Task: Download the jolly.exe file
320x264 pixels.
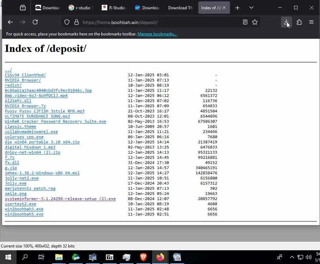Action: [x=16, y=183]
